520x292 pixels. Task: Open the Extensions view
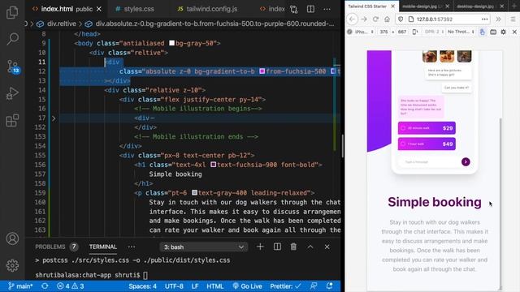(x=12, y=120)
